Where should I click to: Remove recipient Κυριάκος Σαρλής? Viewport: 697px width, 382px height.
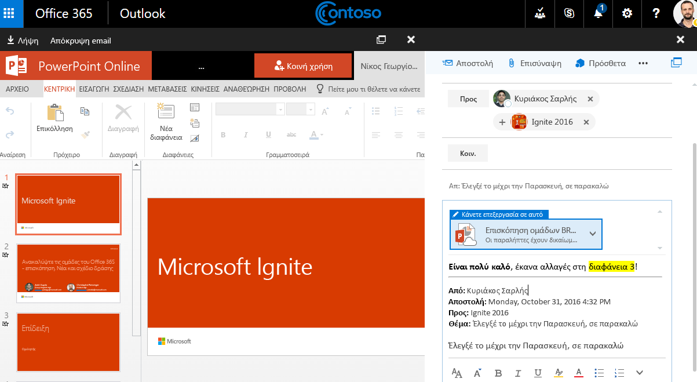pos(590,99)
